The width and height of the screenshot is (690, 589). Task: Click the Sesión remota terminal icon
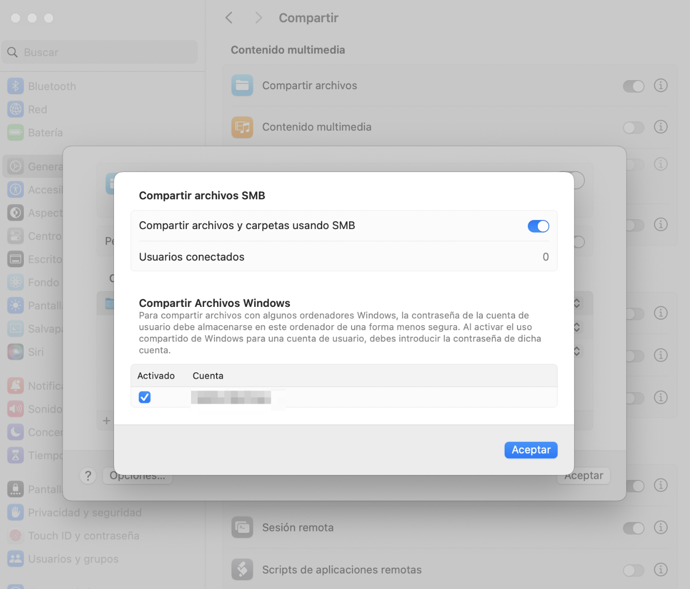[x=242, y=528]
